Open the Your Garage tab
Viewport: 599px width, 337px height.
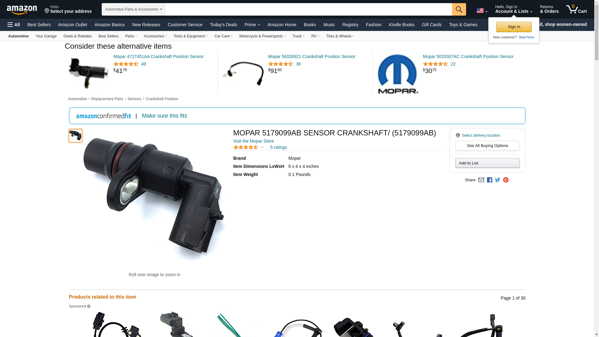tap(46, 36)
